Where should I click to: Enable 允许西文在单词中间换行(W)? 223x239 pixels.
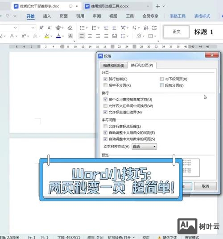tap(105, 105)
